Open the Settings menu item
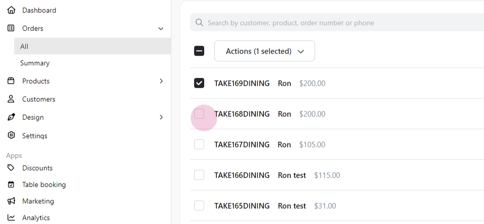Screen dimensions: 484x224 35,136
